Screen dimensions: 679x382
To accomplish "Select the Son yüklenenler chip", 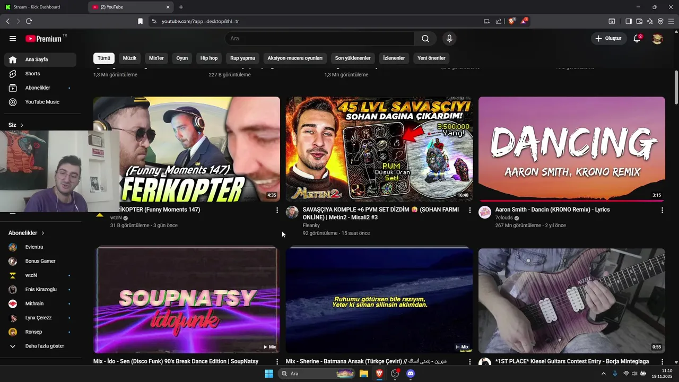I will (x=353, y=58).
